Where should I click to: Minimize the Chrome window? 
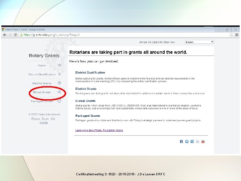coord(219,29)
